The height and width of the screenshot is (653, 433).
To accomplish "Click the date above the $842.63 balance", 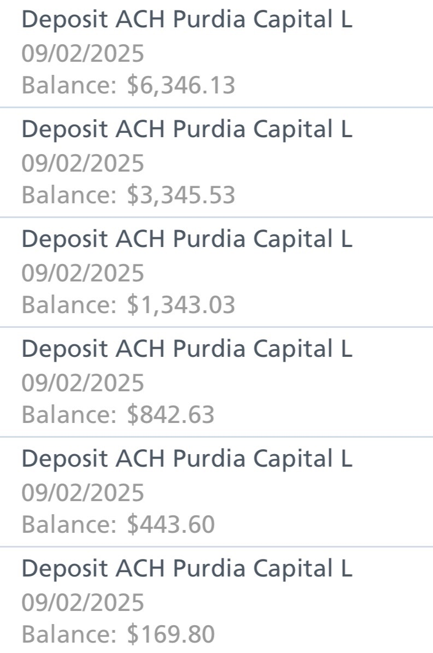I will pos(83,383).
